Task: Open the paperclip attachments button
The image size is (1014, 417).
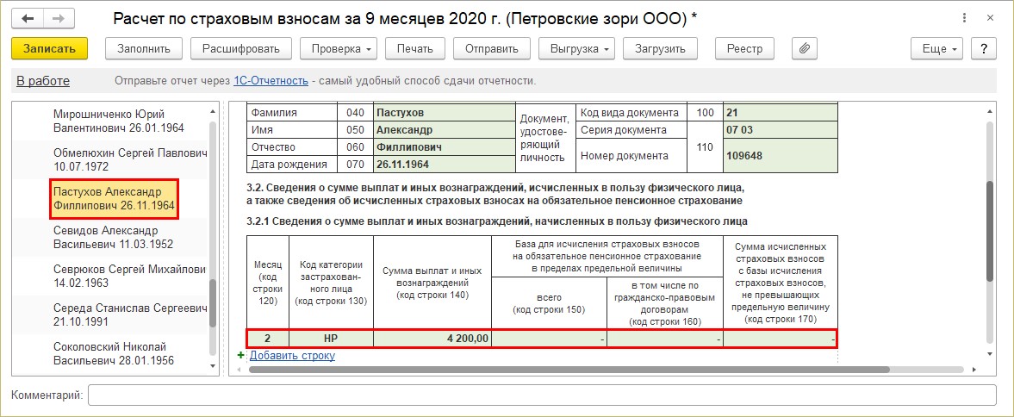Action: pyautogui.click(x=805, y=48)
